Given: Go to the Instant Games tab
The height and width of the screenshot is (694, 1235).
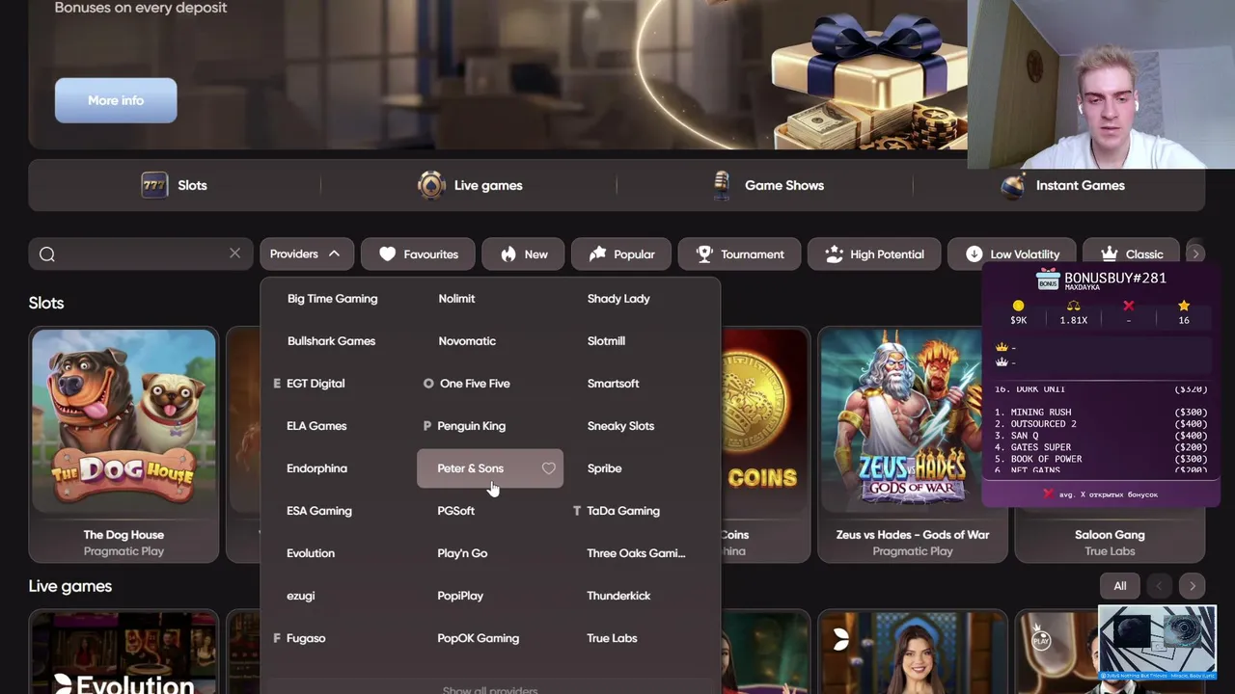Looking at the screenshot, I should [x=1062, y=185].
